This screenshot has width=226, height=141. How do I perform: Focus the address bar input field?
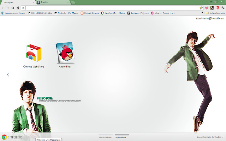[x=112, y=8]
